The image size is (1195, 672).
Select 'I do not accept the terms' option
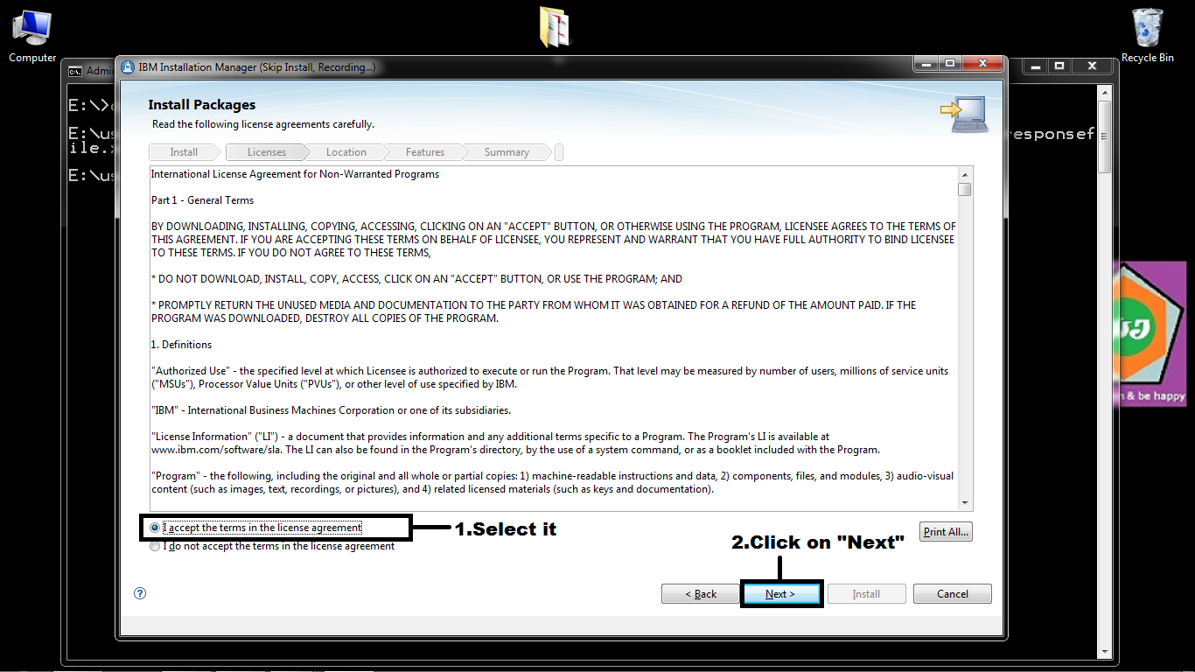coord(155,545)
